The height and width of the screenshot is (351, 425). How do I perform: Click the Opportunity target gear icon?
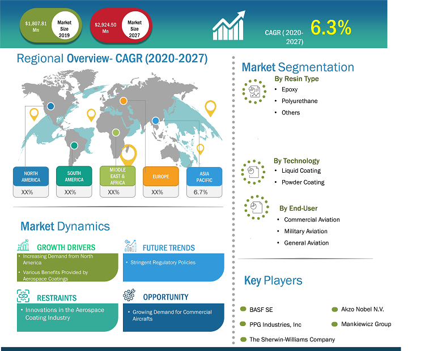coord(129,295)
